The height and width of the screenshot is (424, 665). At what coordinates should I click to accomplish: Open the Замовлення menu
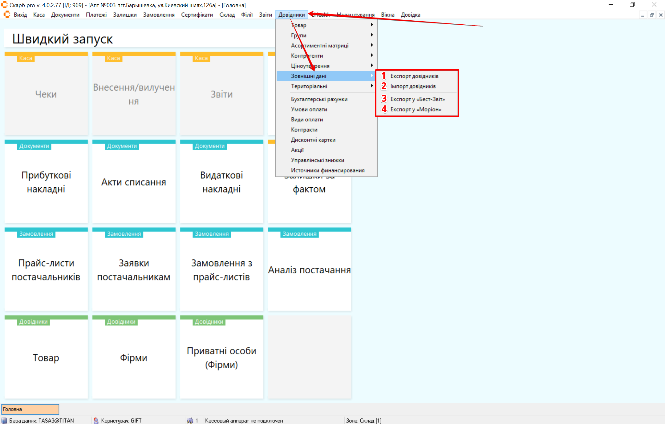[159, 15]
